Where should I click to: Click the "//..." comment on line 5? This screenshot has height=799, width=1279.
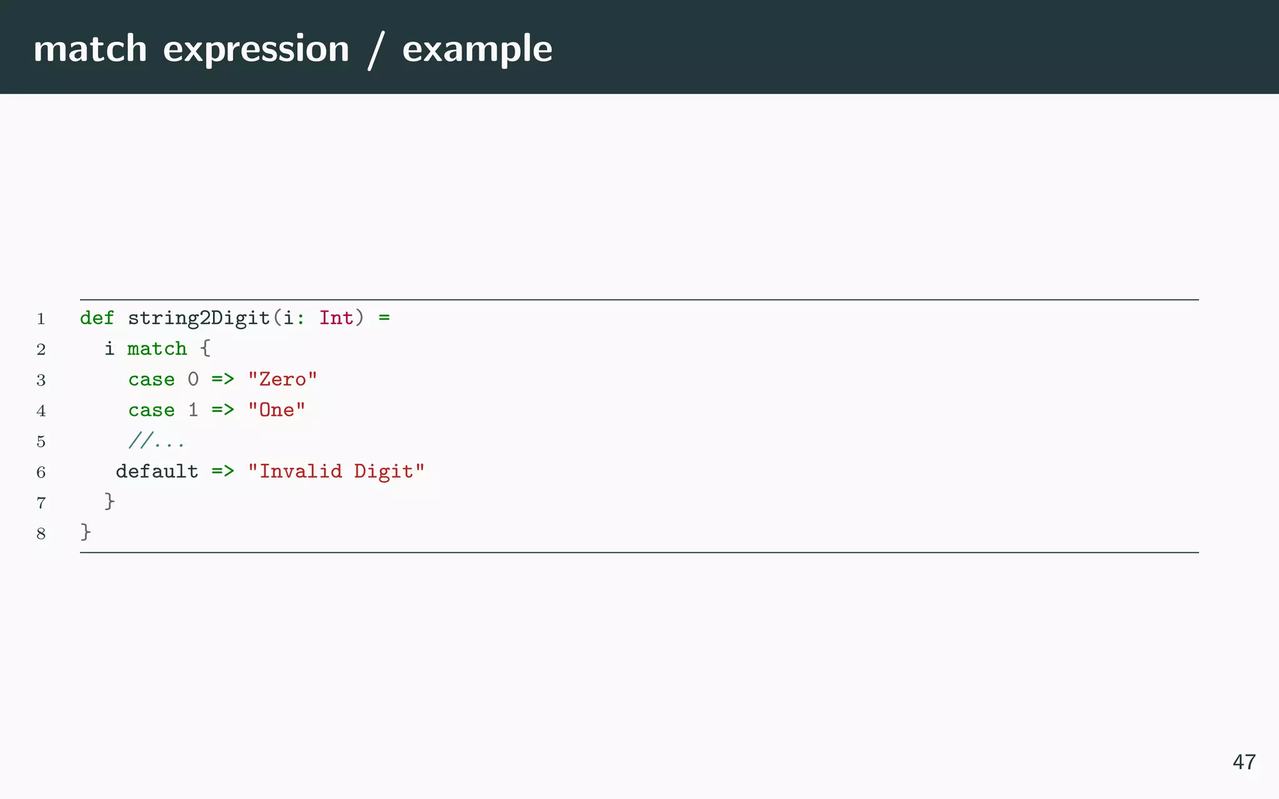click(156, 441)
